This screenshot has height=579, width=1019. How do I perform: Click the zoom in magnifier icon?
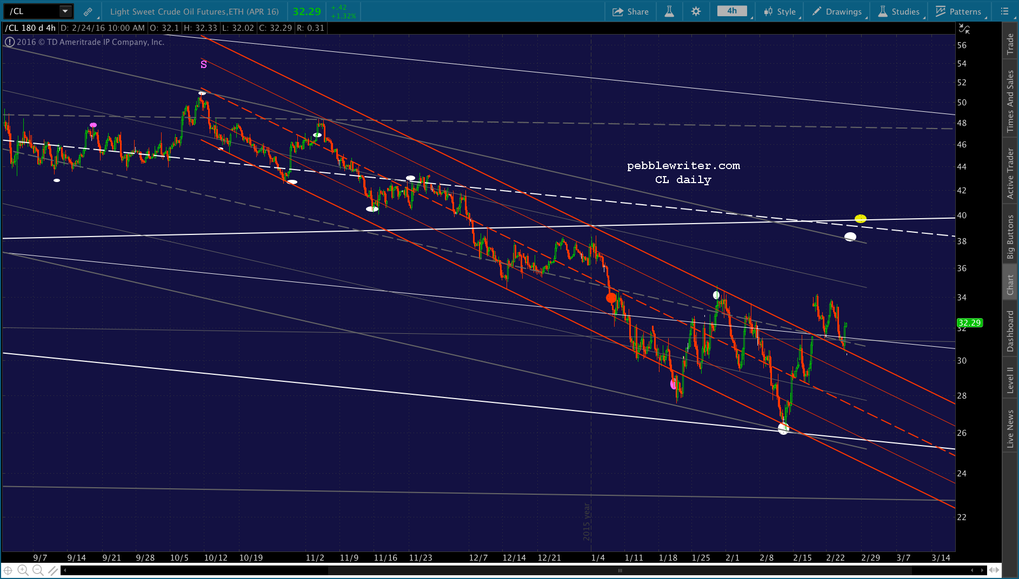(x=23, y=570)
